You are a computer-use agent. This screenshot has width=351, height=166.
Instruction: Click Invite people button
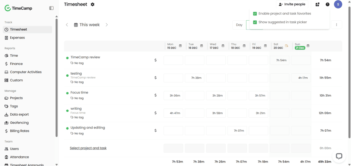pyautogui.click(x=292, y=4)
